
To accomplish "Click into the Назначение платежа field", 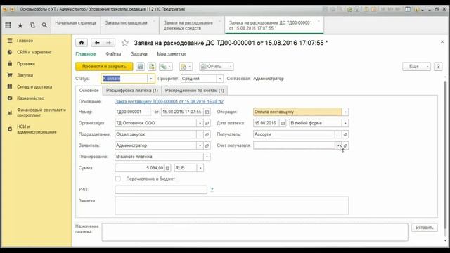I will click(255, 232).
